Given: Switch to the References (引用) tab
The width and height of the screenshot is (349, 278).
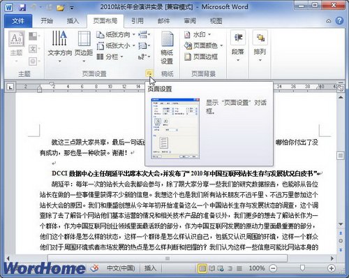Looking at the screenshot, I should 138,21.
